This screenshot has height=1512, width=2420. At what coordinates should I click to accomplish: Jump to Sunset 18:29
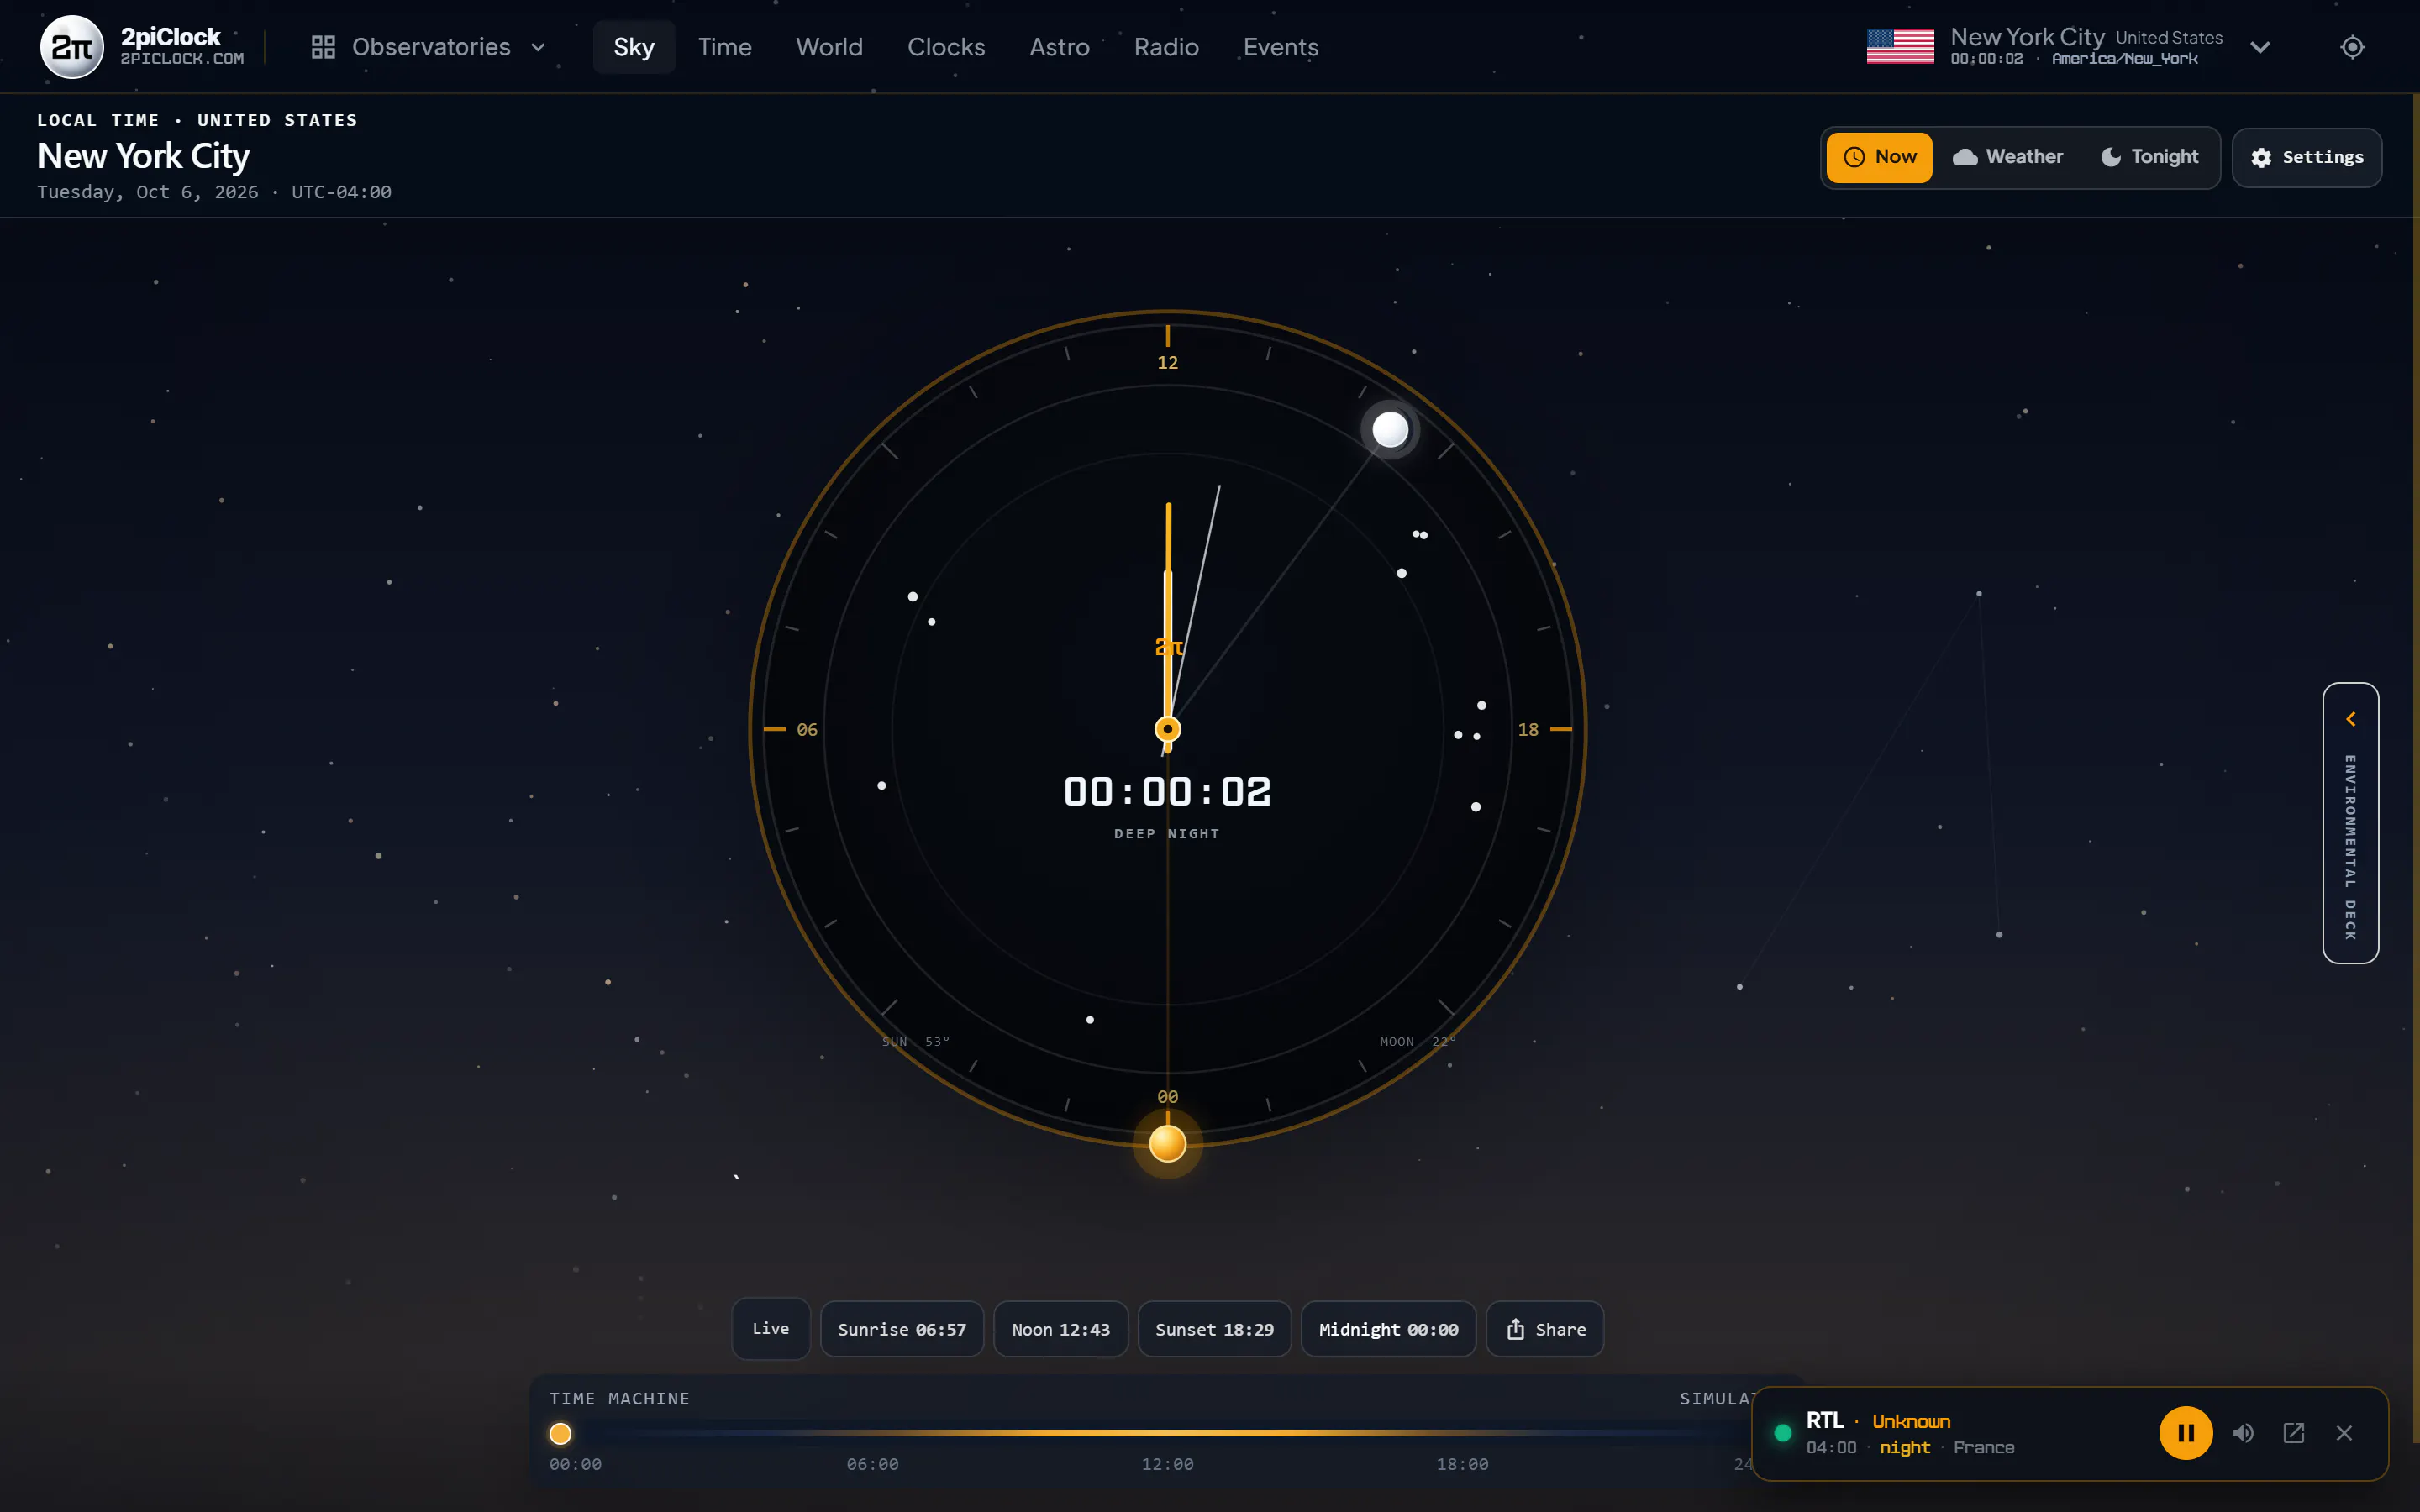point(1214,1329)
